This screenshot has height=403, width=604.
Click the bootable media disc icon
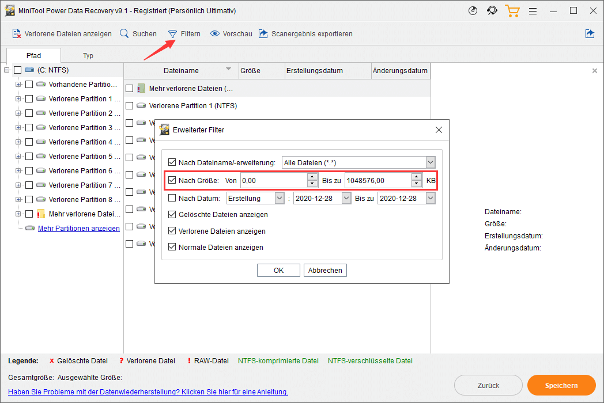(x=473, y=11)
